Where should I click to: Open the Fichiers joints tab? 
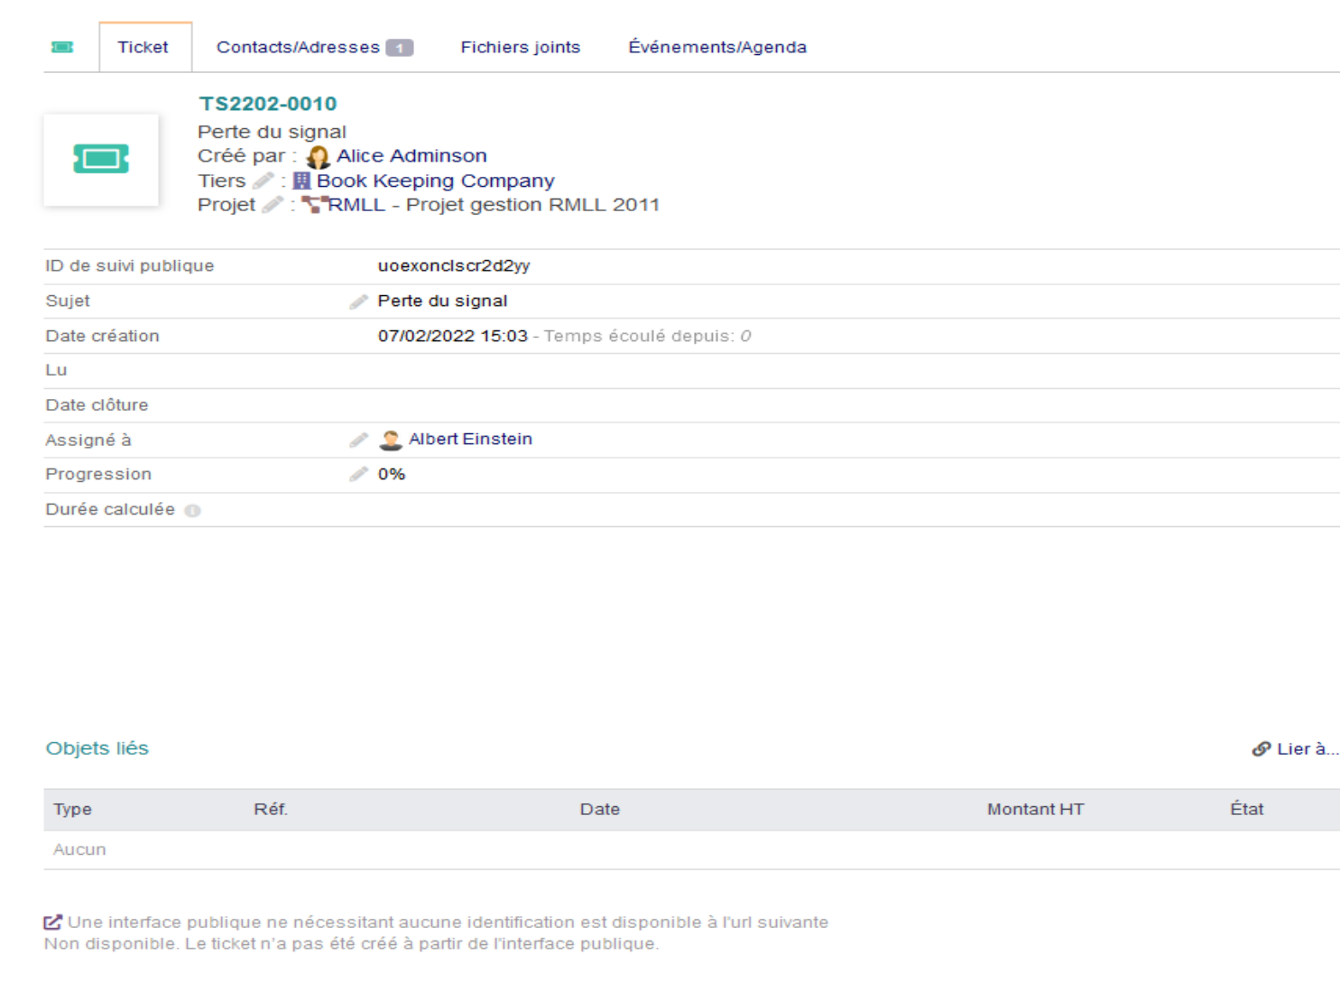(x=521, y=47)
